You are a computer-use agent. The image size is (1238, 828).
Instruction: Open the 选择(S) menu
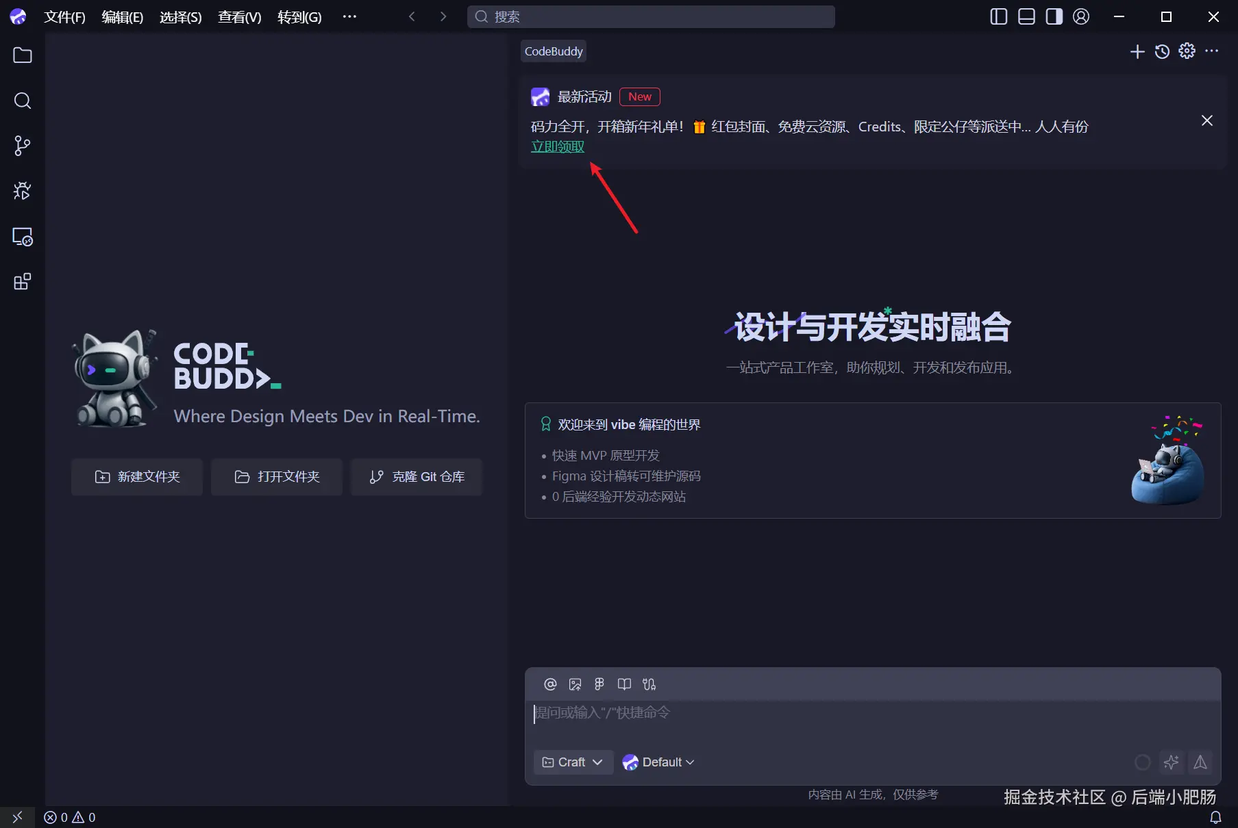pos(181,17)
